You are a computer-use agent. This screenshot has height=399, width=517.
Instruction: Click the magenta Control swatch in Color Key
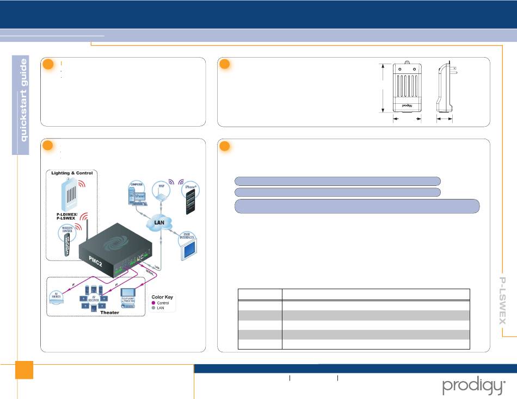(x=153, y=303)
